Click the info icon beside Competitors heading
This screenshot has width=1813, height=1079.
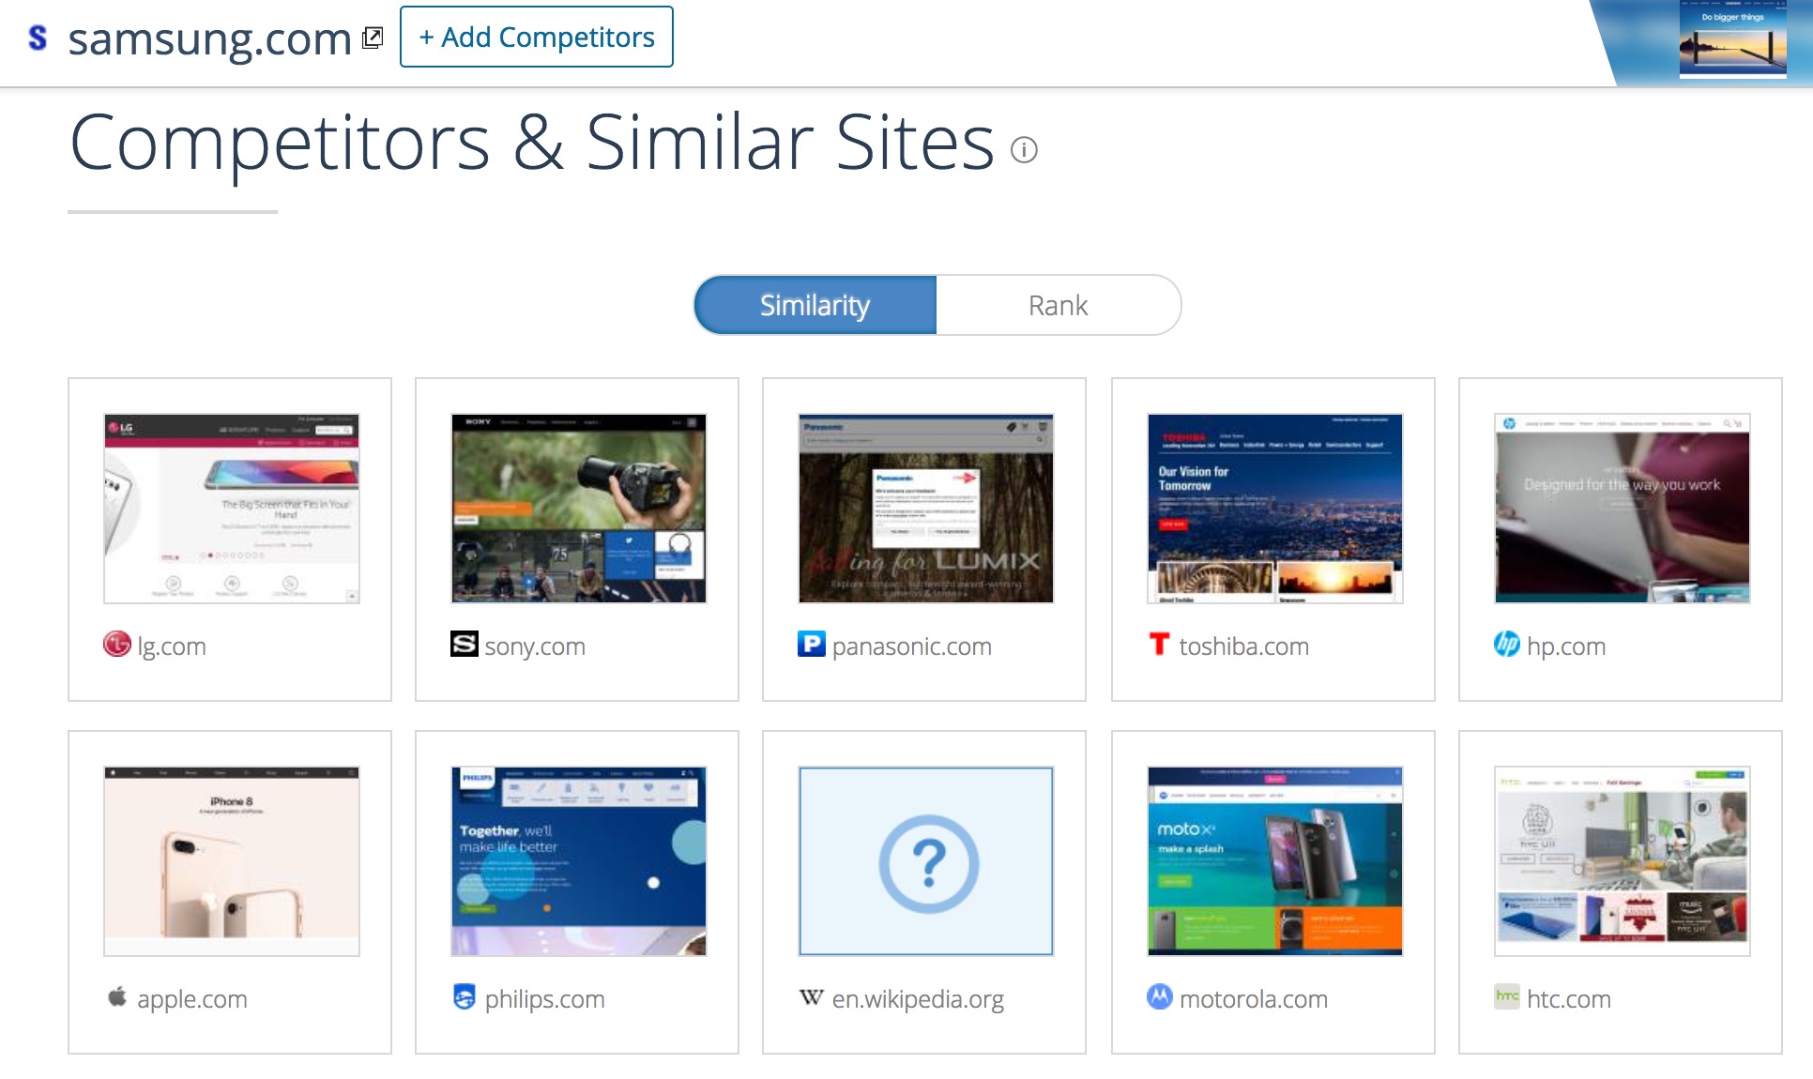[1024, 150]
